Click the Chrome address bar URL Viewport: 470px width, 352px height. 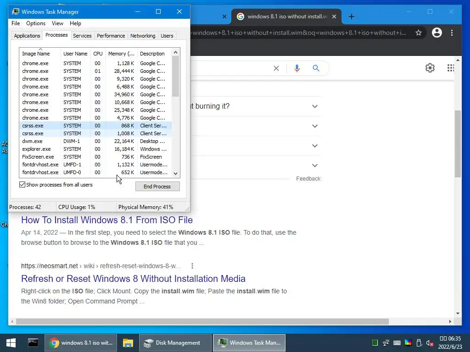299,33
